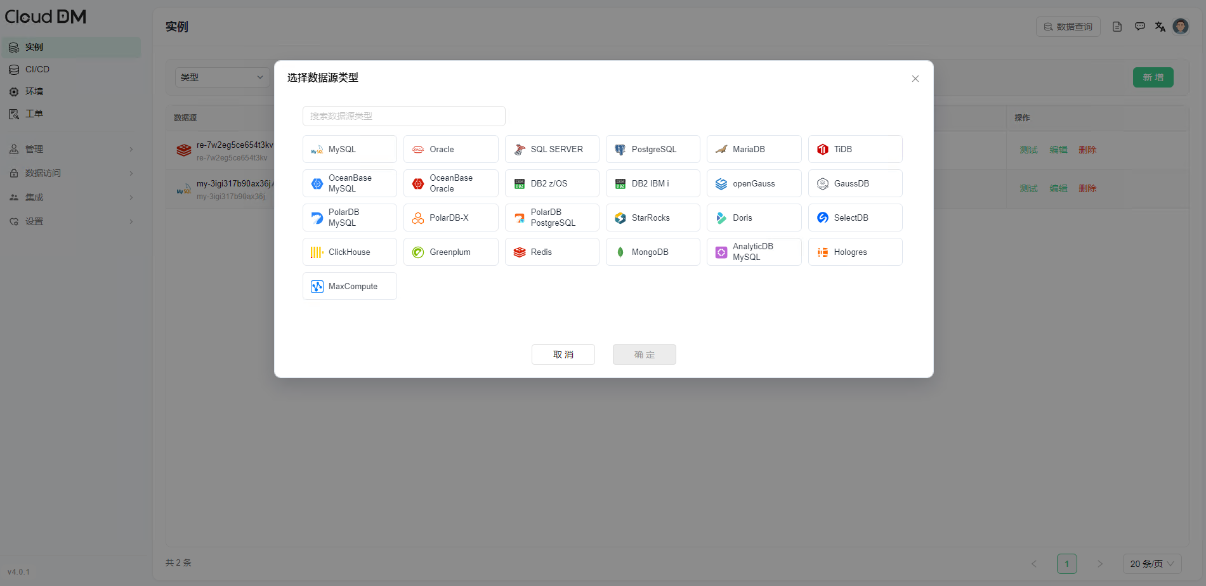Screen dimensions: 1206x586
Task: Choose the MariaDB seal icon
Action: 721,150
